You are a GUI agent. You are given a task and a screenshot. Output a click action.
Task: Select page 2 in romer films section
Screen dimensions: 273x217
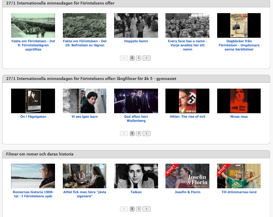139,209
